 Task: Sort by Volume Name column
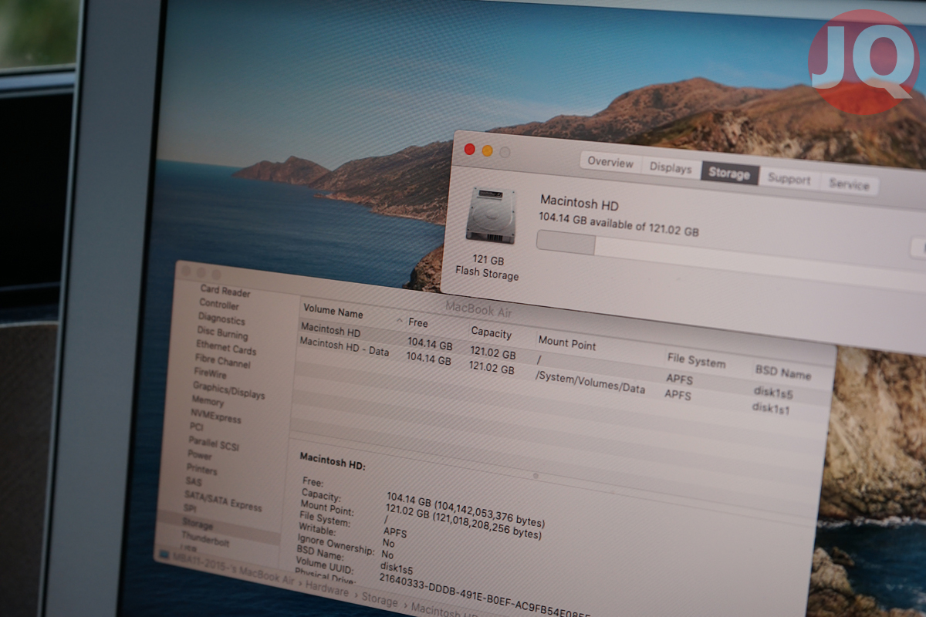[333, 312]
